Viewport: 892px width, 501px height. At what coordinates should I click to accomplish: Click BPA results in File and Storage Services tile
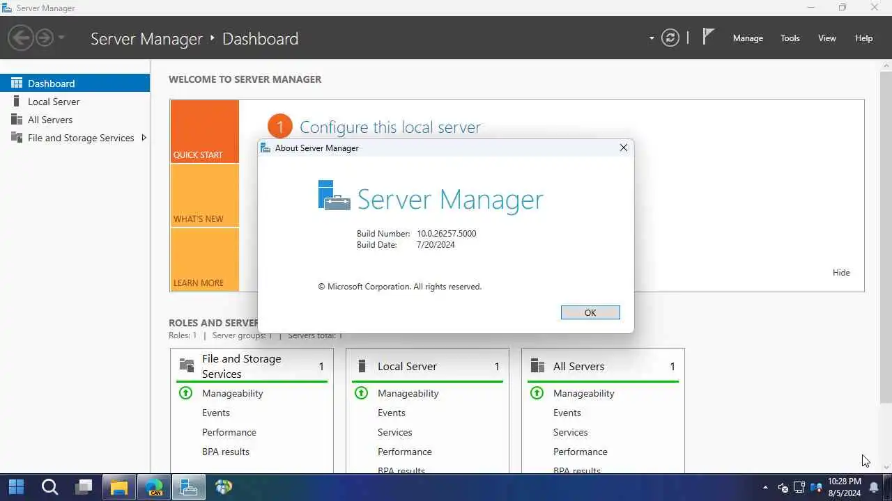coord(226,452)
